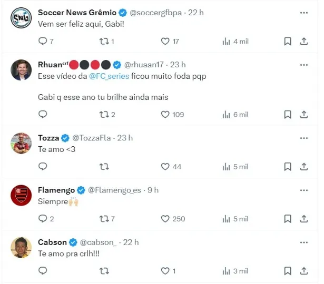
Task: Like Rhuan's tweet with 109 likes
Action: 165,114
